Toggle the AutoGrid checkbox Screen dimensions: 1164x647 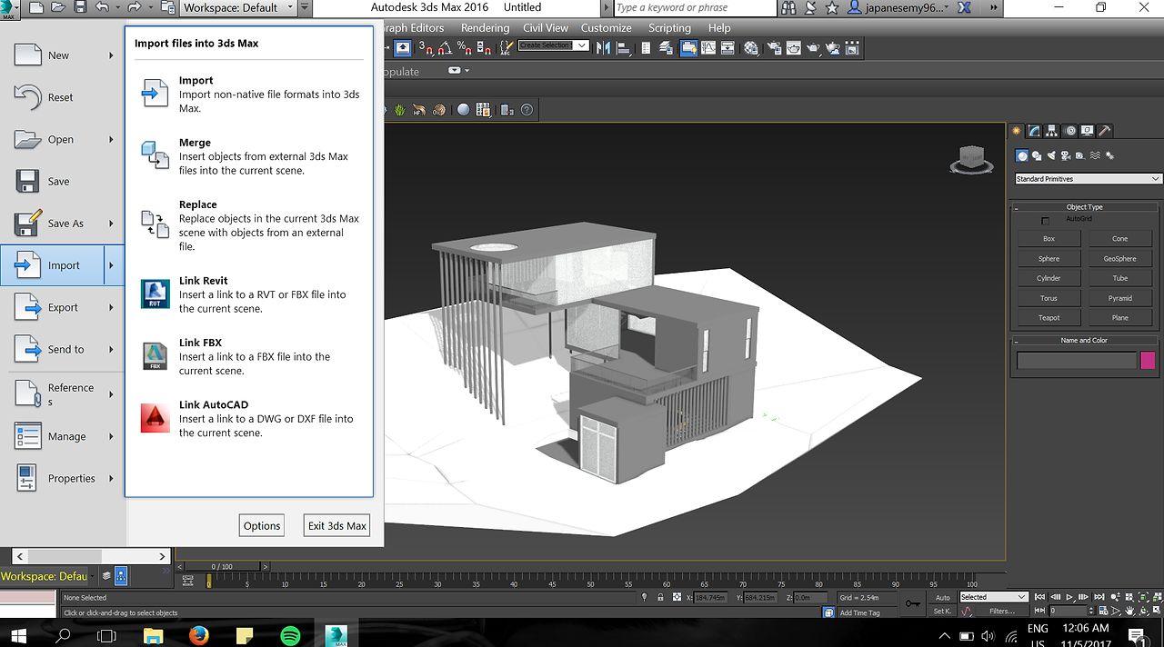pos(1045,221)
